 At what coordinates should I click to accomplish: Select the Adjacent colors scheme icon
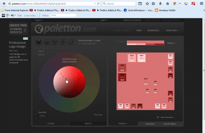pos(47,42)
